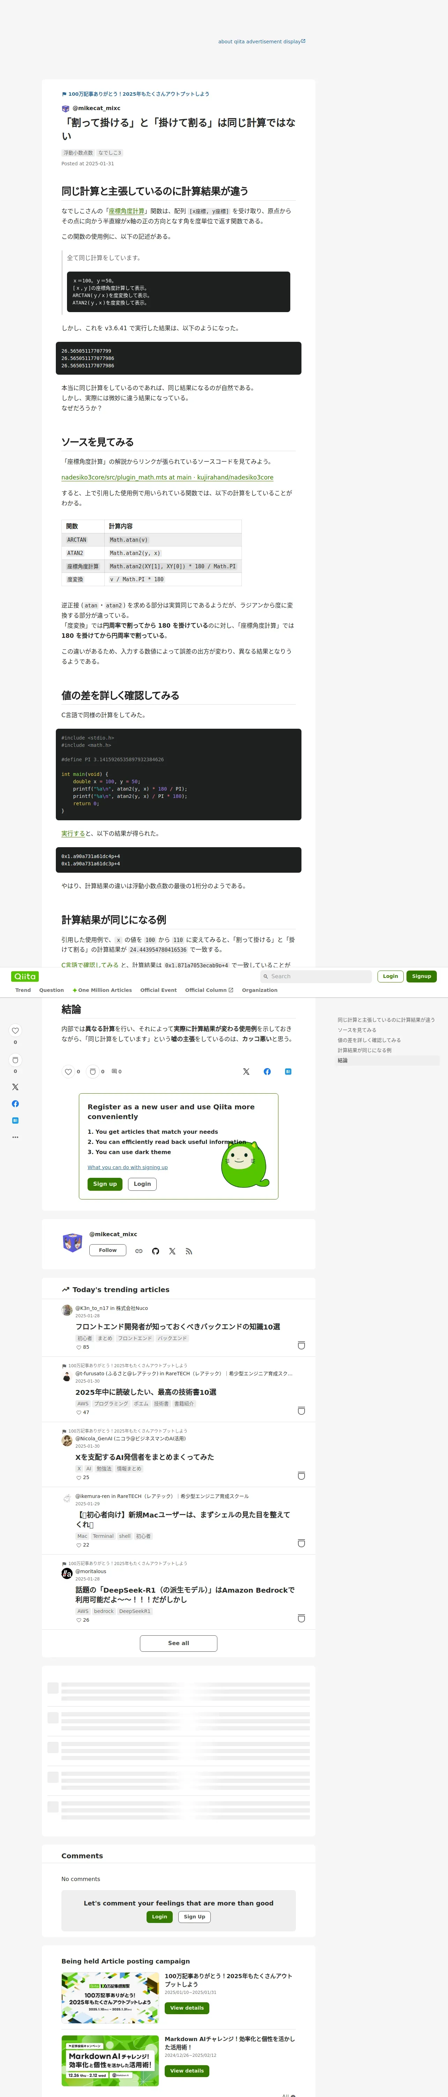Screen dimensions: 448x2097
Task: Open author's website link icon
Action: coord(139,1251)
